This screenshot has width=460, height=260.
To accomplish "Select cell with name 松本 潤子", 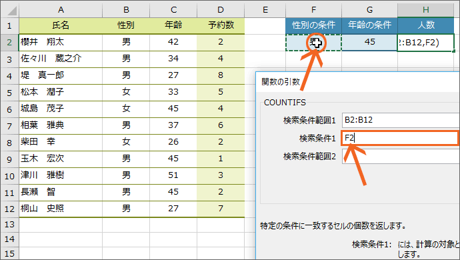I will tap(61, 93).
